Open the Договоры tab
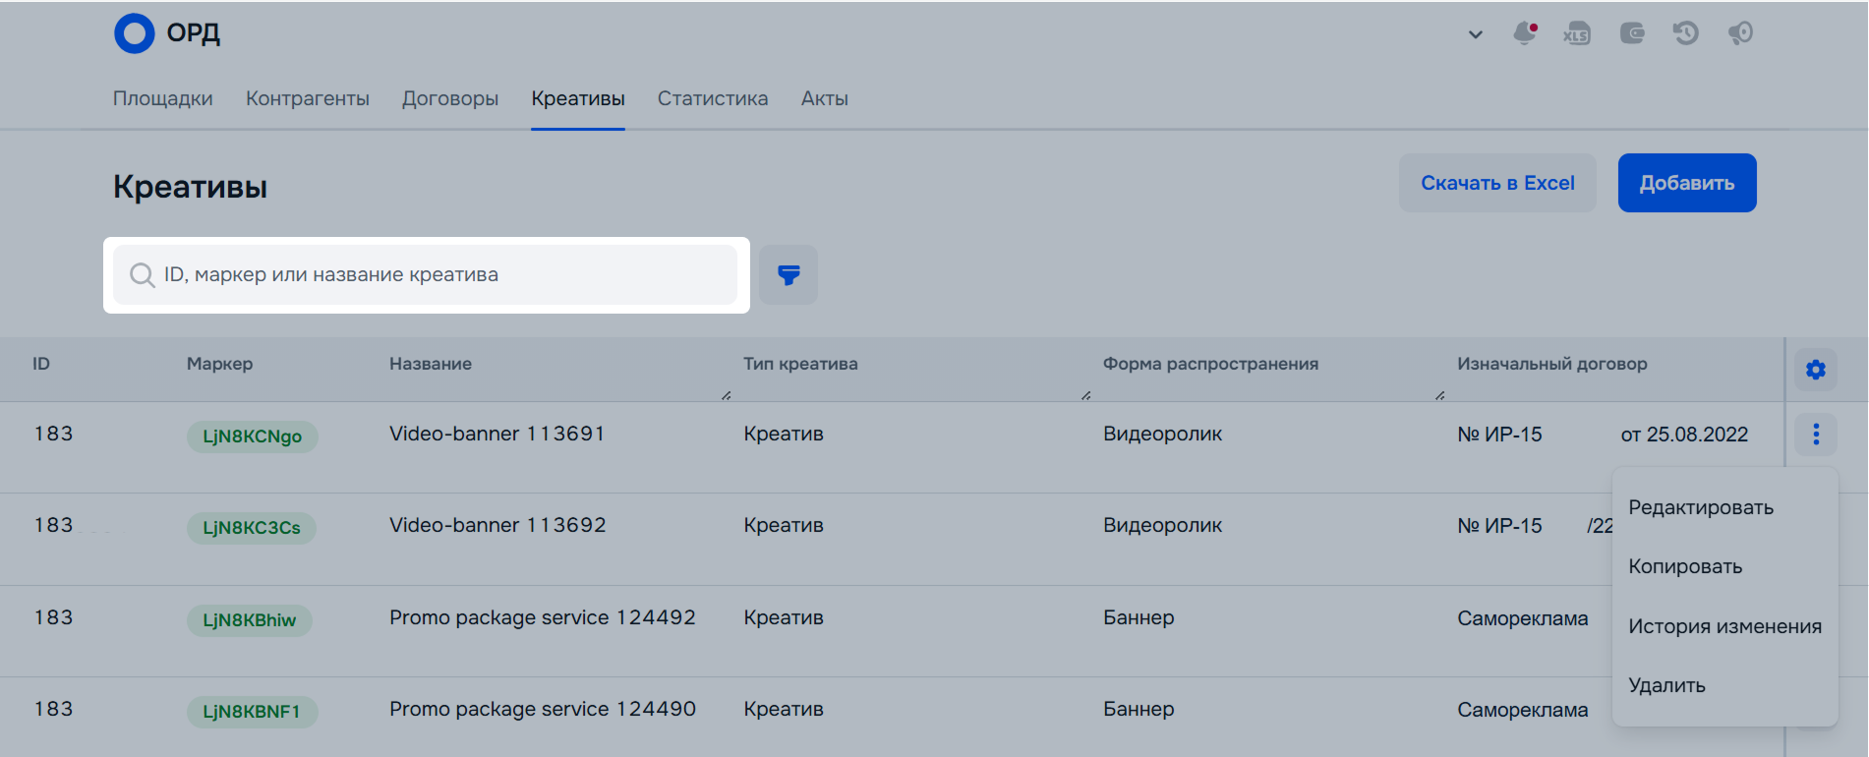 click(x=450, y=98)
